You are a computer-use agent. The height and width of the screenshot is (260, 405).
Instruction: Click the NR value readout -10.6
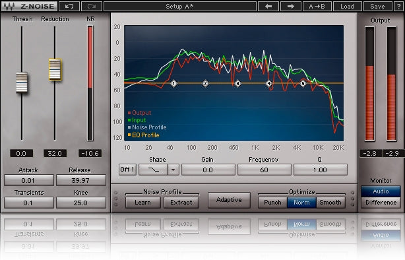pyautogui.click(x=90, y=153)
